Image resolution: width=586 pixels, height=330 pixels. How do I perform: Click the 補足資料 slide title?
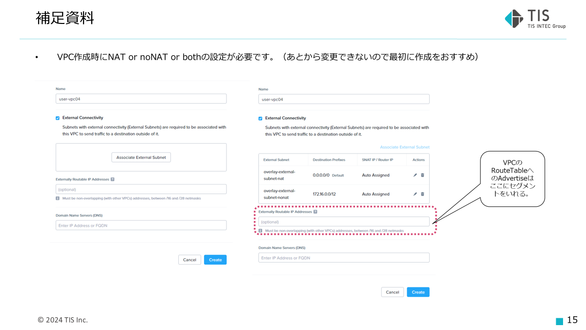point(65,18)
